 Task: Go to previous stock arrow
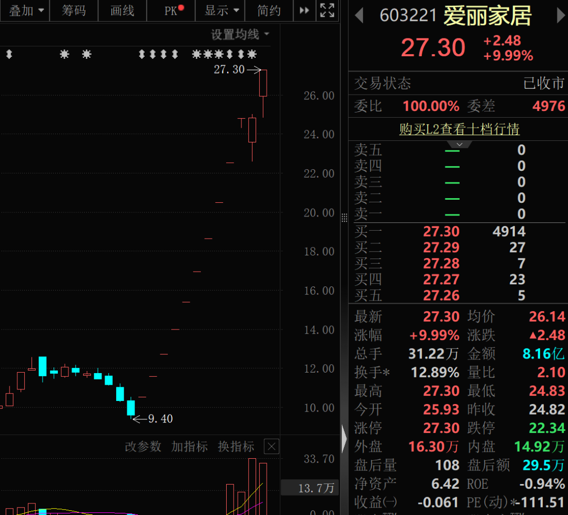pyautogui.click(x=359, y=16)
